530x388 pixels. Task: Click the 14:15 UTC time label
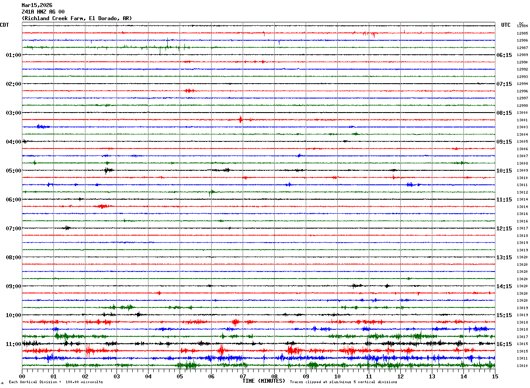(504, 286)
